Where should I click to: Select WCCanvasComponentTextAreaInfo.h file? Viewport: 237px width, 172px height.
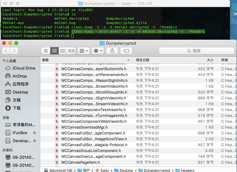tap(139, 110)
